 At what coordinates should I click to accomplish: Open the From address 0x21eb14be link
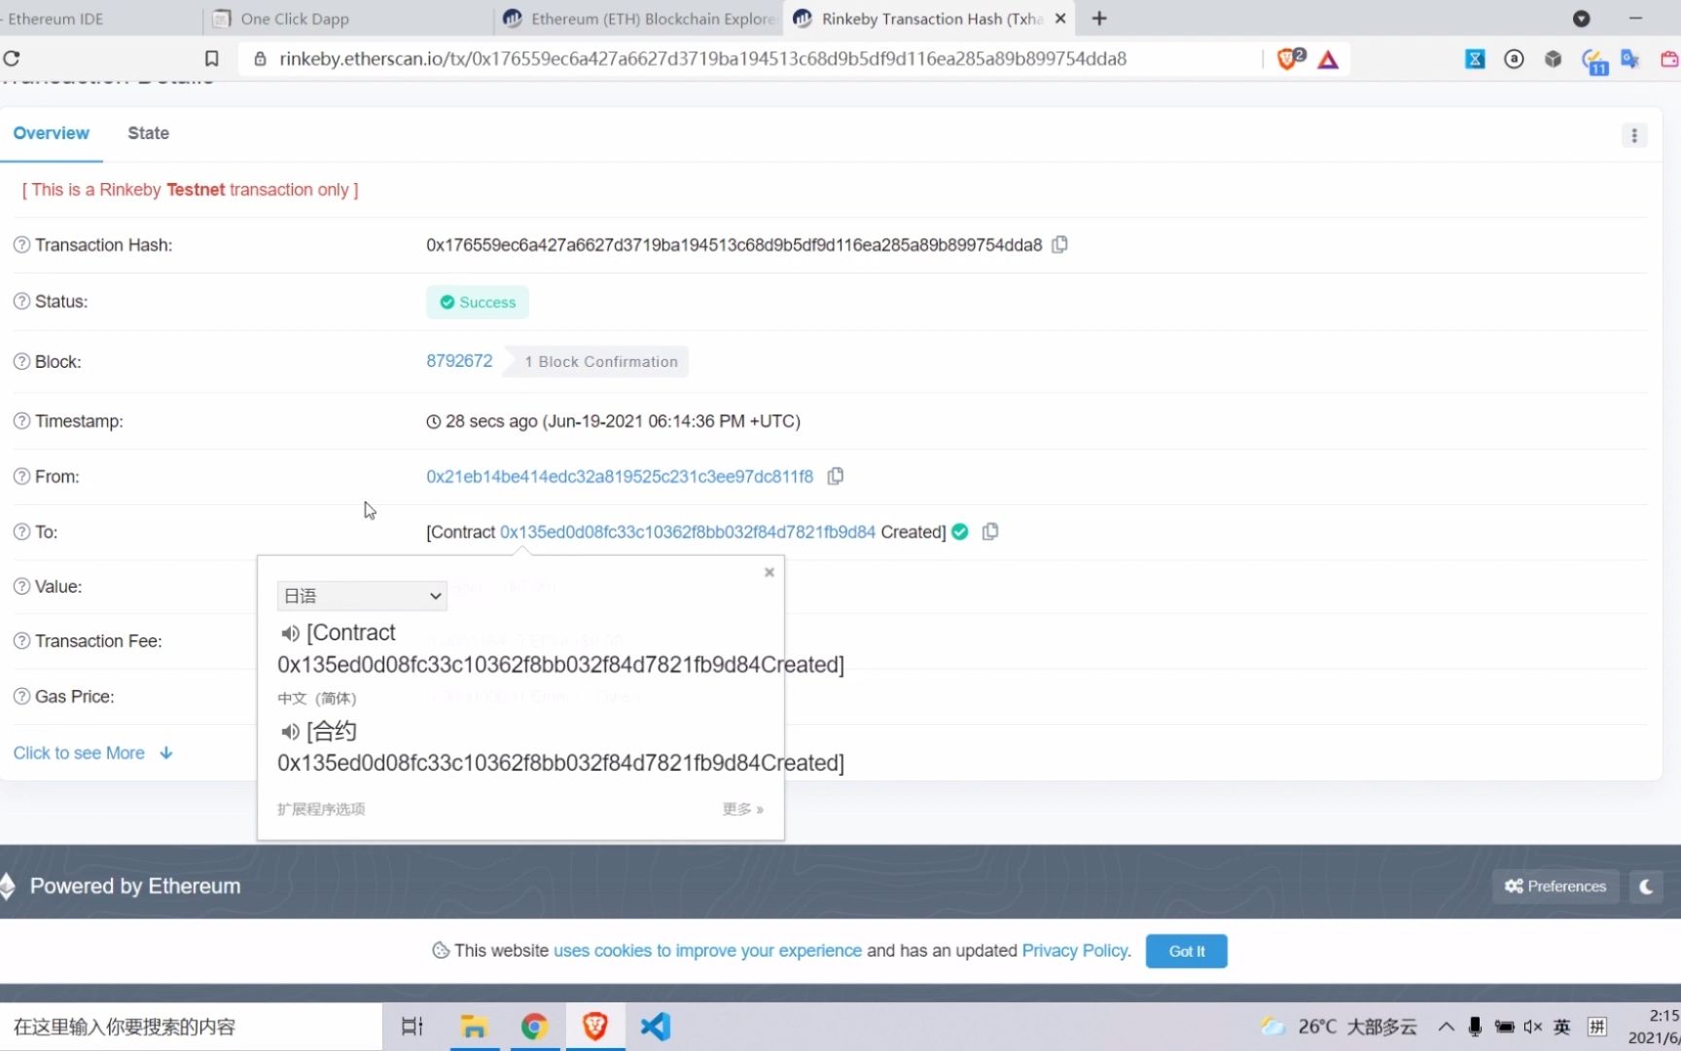click(x=620, y=476)
